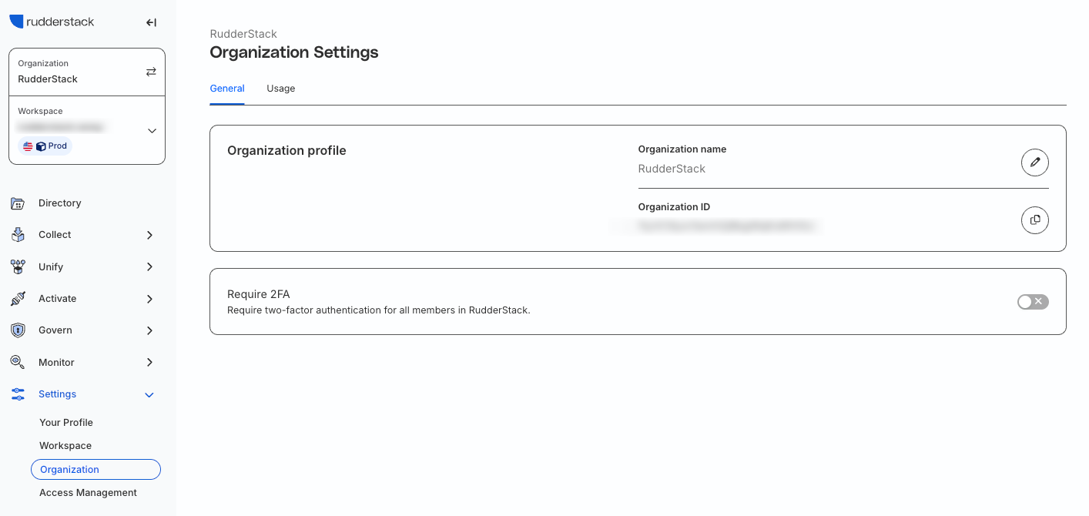Screen dimensions: 1089x516
Task: Switch organization using swap arrows icon
Action: [x=151, y=72]
